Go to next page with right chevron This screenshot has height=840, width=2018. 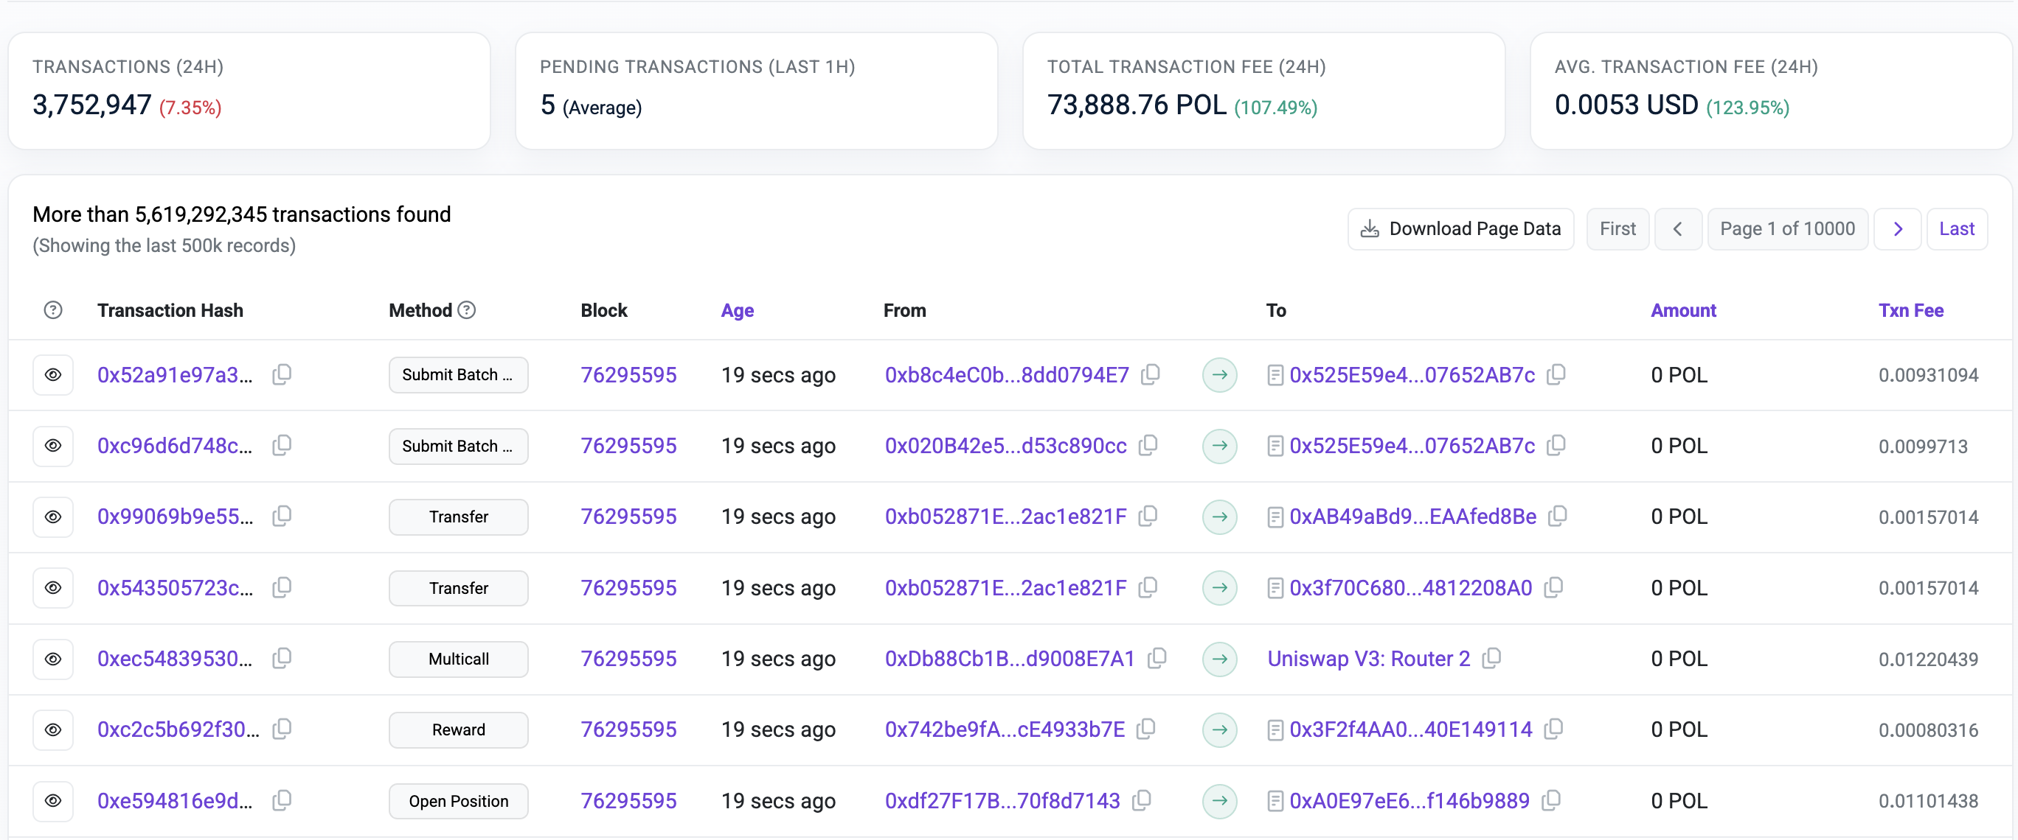(x=1896, y=228)
